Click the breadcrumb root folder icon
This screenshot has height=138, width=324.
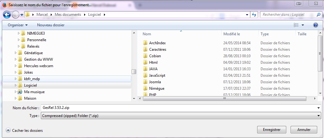pyautogui.click(x=28, y=15)
